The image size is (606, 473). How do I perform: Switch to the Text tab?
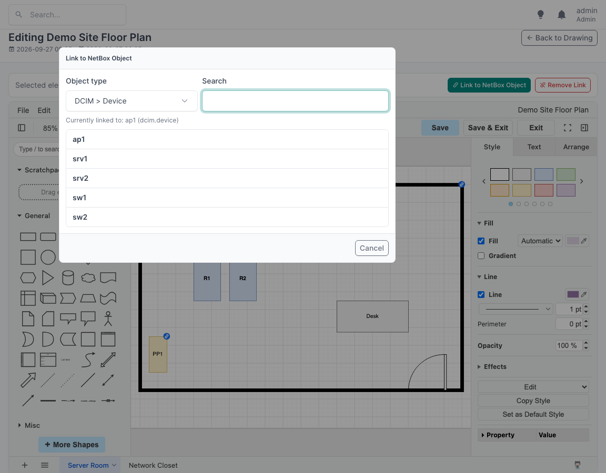(x=534, y=147)
